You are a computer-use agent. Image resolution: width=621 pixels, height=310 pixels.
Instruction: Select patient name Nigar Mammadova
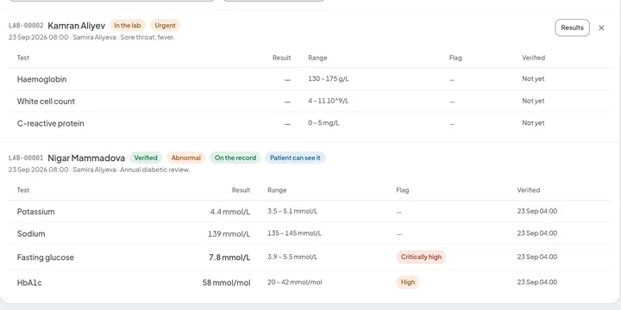pyautogui.click(x=86, y=158)
